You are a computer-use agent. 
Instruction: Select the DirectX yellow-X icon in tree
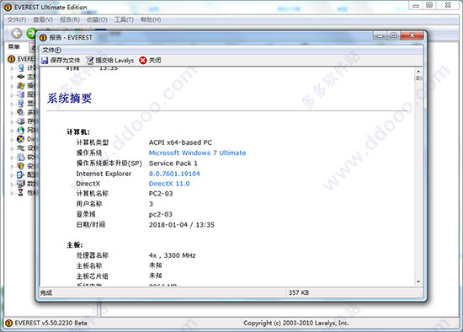click(x=21, y=139)
